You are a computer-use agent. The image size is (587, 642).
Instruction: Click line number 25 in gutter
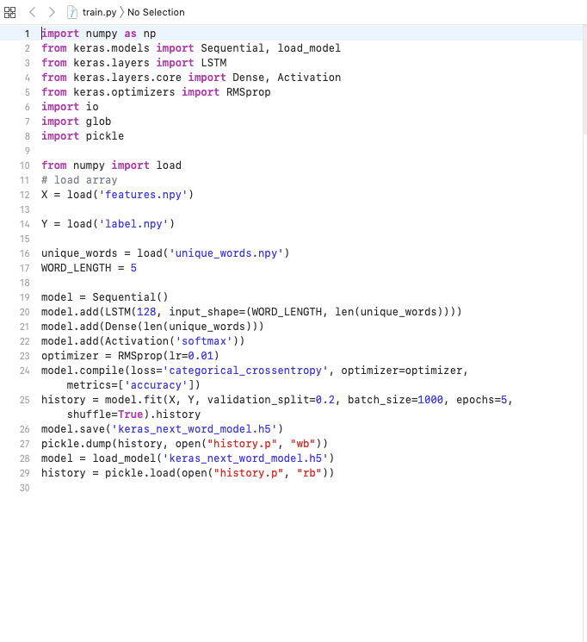25,400
